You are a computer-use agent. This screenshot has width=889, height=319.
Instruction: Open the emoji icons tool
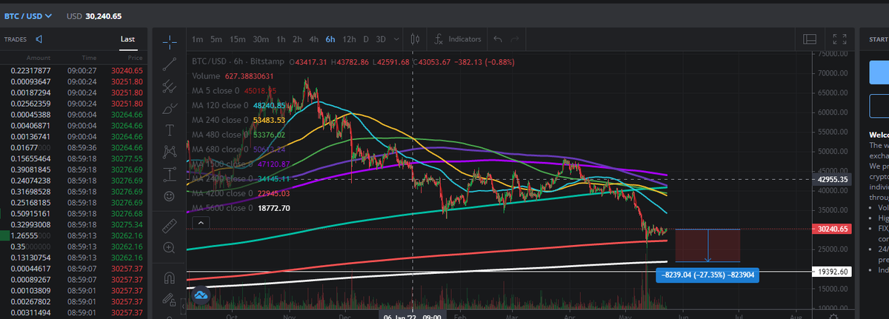pyautogui.click(x=170, y=197)
